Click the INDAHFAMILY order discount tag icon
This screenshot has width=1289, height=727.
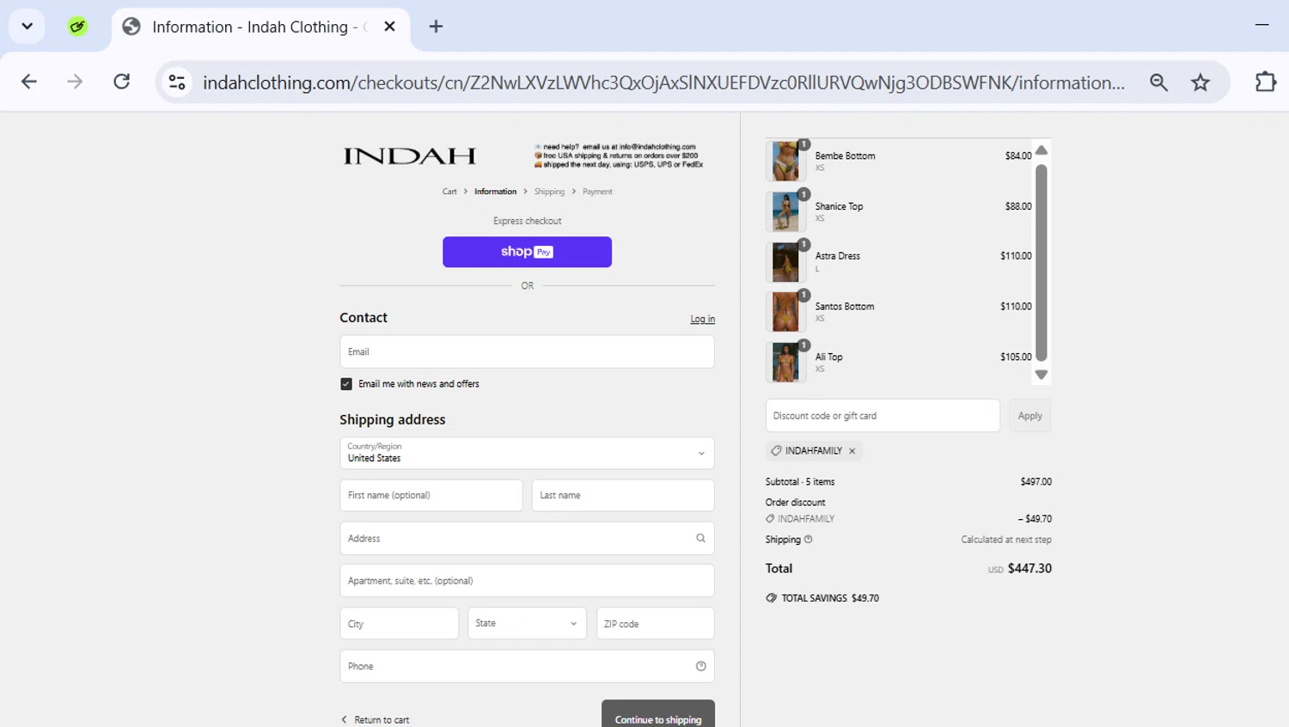pyautogui.click(x=770, y=519)
